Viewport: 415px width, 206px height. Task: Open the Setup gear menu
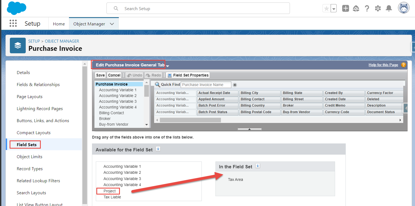pos(378,8)
